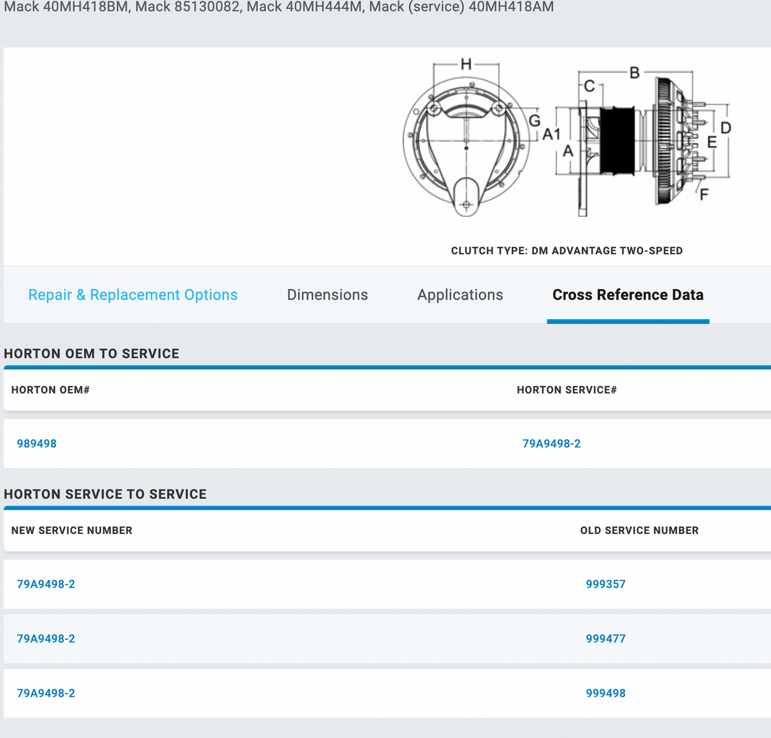
Task: Click 79A9498-2 in the row with 999357
Action: point(46,584)
